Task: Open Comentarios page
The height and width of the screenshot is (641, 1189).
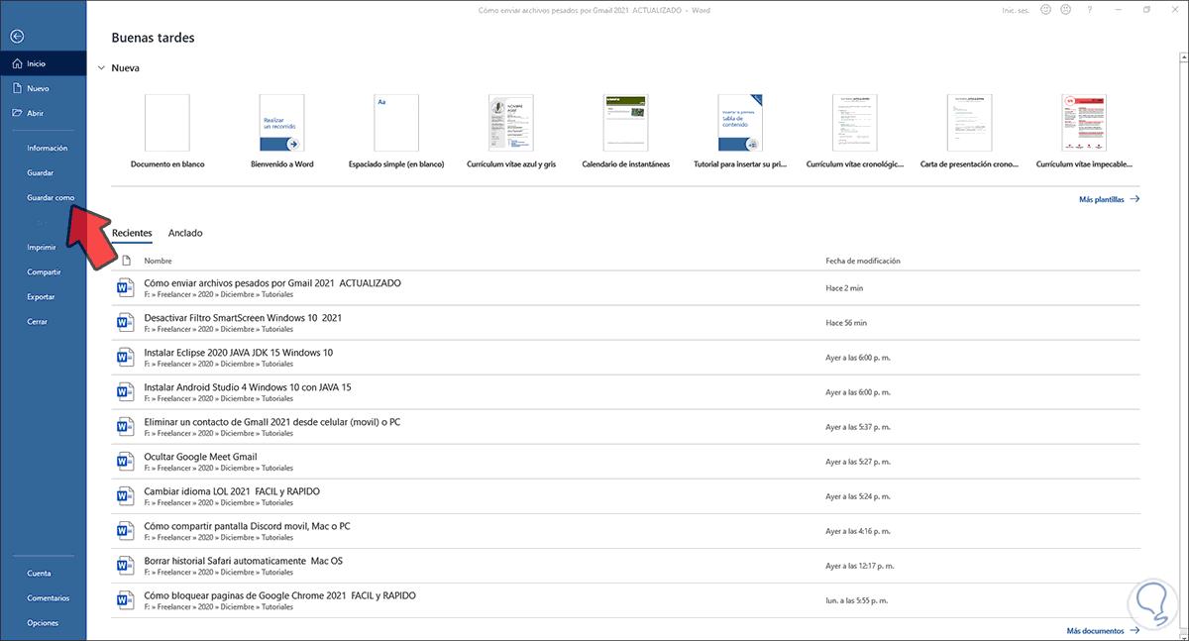Action: (x=49, y=597)
